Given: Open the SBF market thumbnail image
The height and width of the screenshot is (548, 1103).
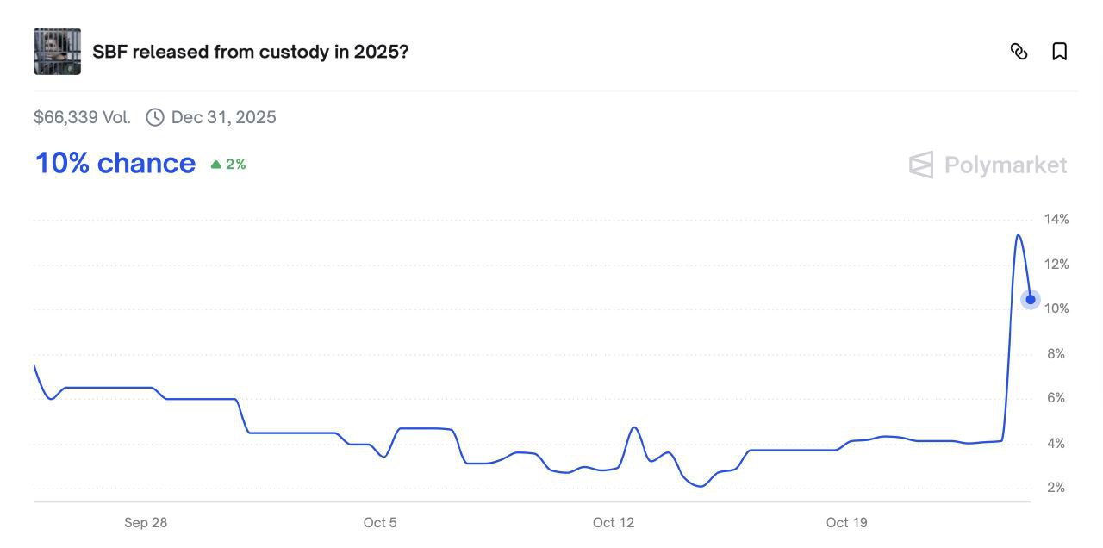Looking at the screenshot, I should tap(57, 51).
